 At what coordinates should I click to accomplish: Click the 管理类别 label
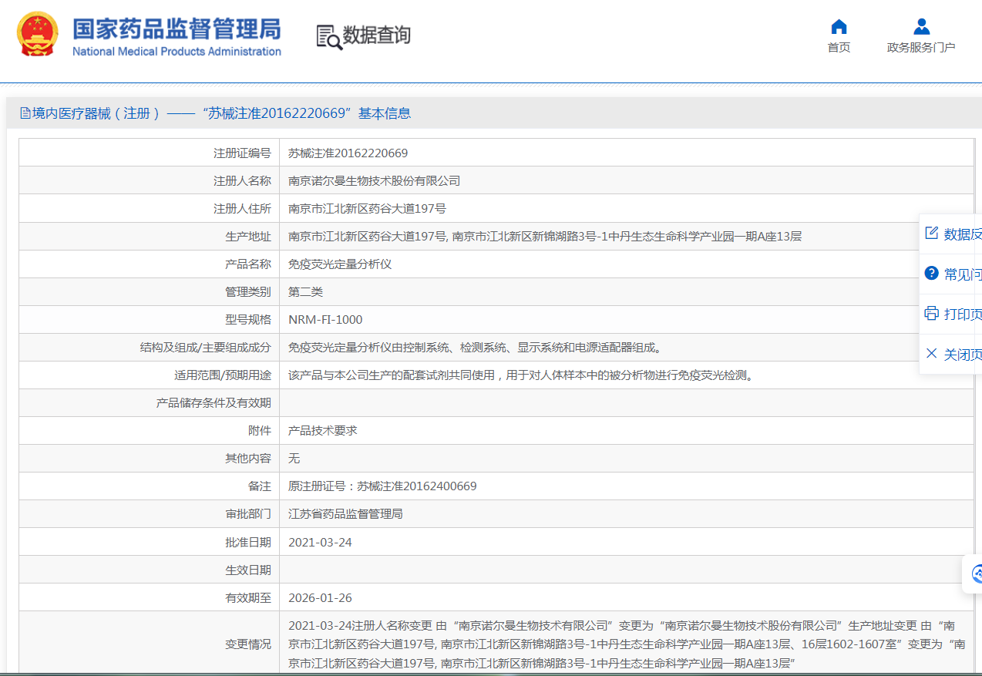pyautogui.click(x=248, y=292)
